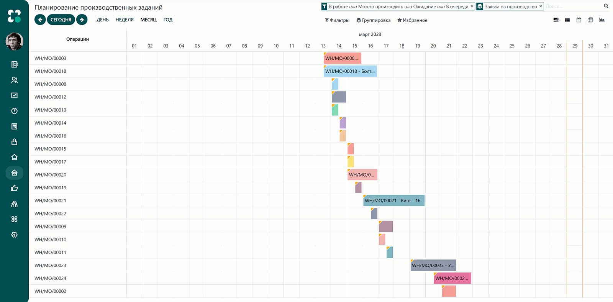Image resolution: width=613 pixels, height=302 pixels.
Task: Open the highlighted manufacturing sidebar icon
Action: pyautogui.click(x=15, y=173)
